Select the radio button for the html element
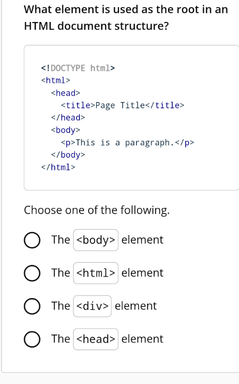 (32, 273)
